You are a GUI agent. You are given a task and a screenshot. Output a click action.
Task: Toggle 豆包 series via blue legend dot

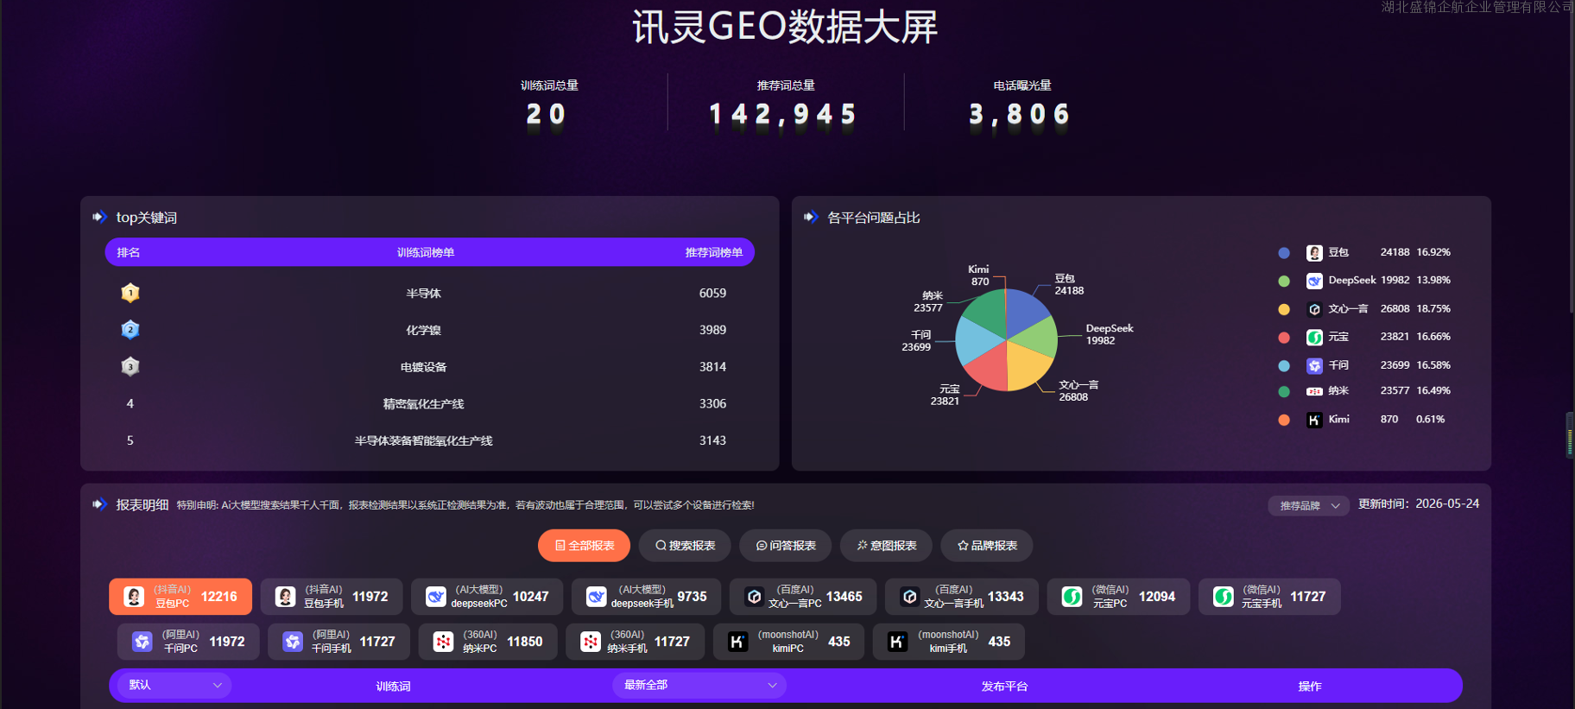(x=1284, y=253)
